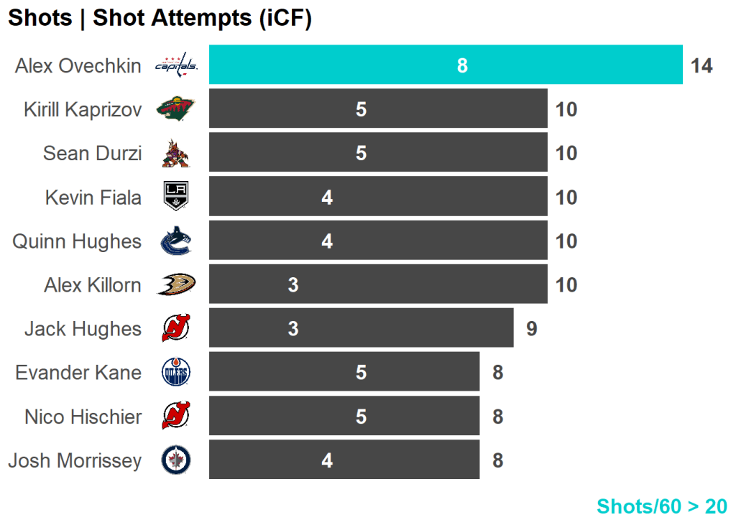Click Ovechkin's shot attempts value 14

pyautogui.click(x=701, y=66)
